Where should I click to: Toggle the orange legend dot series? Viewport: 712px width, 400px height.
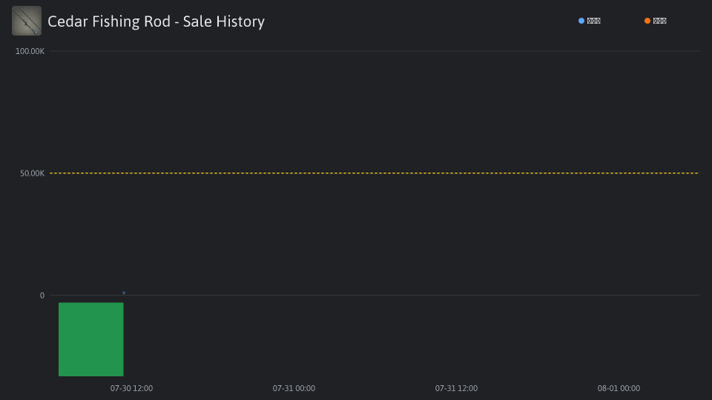pyautogui.click(x=647, y=21)
